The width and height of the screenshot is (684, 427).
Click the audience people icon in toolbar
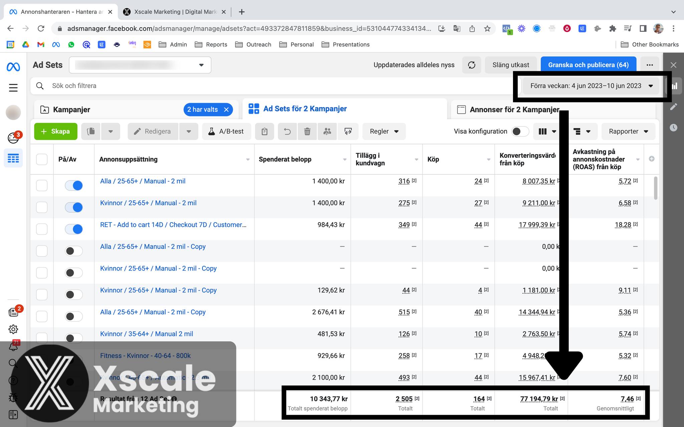coord(327,131)
